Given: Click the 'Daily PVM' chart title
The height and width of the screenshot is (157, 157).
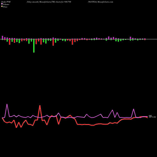Looking at the screenshot, I should pos(6,2).
